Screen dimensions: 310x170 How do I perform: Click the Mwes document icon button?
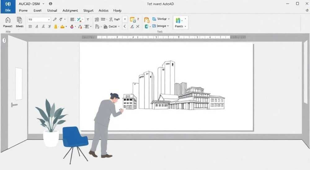(20, 22)
